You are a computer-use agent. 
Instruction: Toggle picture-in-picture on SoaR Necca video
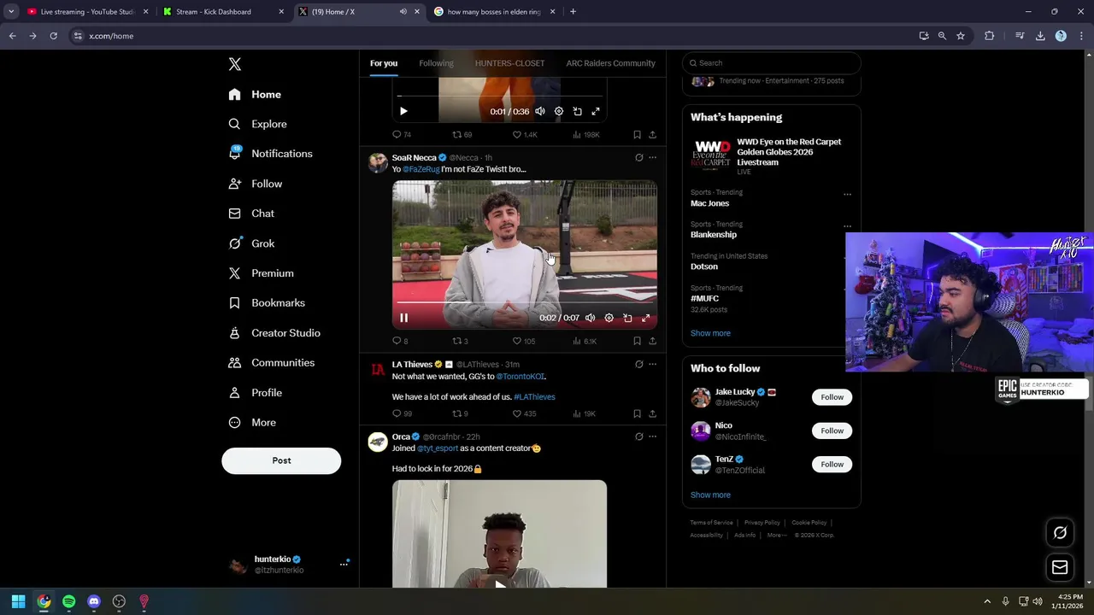pos(627,318)
